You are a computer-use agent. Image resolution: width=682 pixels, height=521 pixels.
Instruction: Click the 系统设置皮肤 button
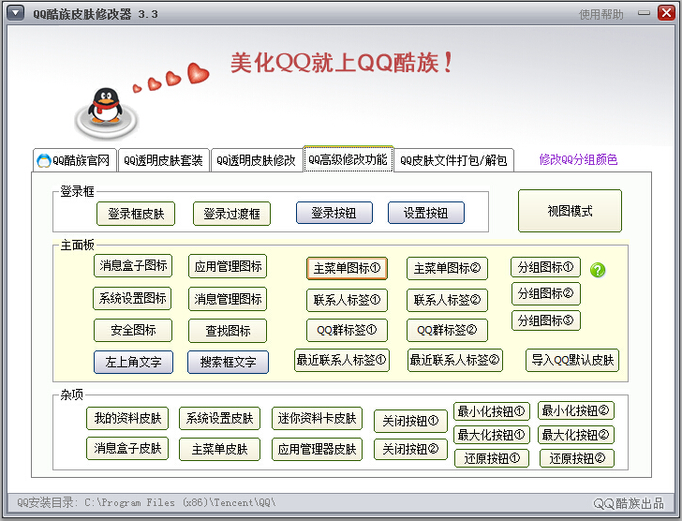(x=219, y=418)
